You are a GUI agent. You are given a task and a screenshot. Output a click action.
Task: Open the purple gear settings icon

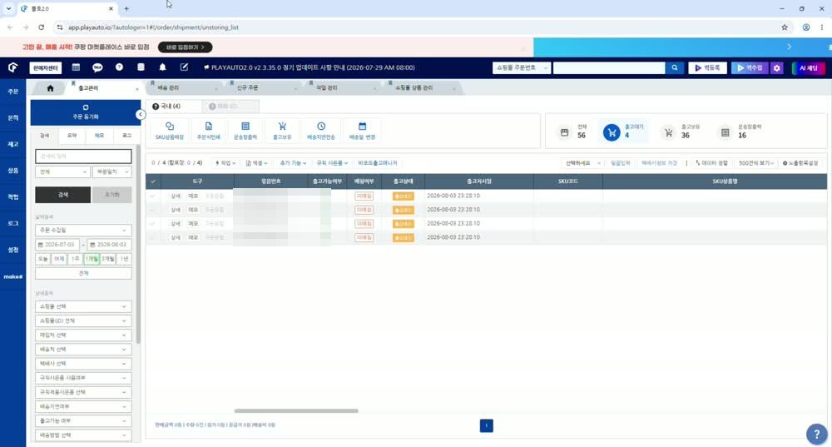777,68
